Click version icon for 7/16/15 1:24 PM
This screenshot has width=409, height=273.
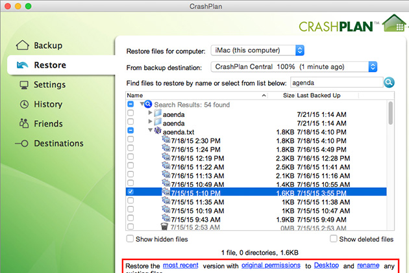point(166,148)
